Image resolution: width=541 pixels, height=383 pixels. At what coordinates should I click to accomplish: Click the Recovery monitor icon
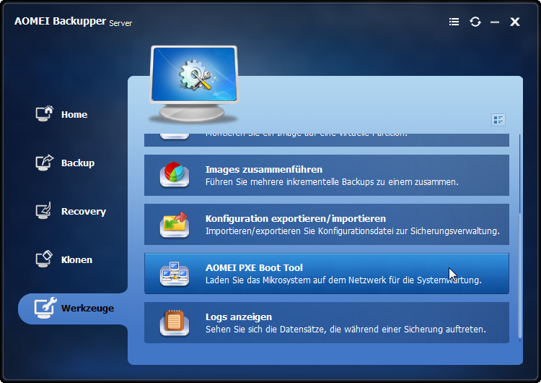tap(44, 210)
